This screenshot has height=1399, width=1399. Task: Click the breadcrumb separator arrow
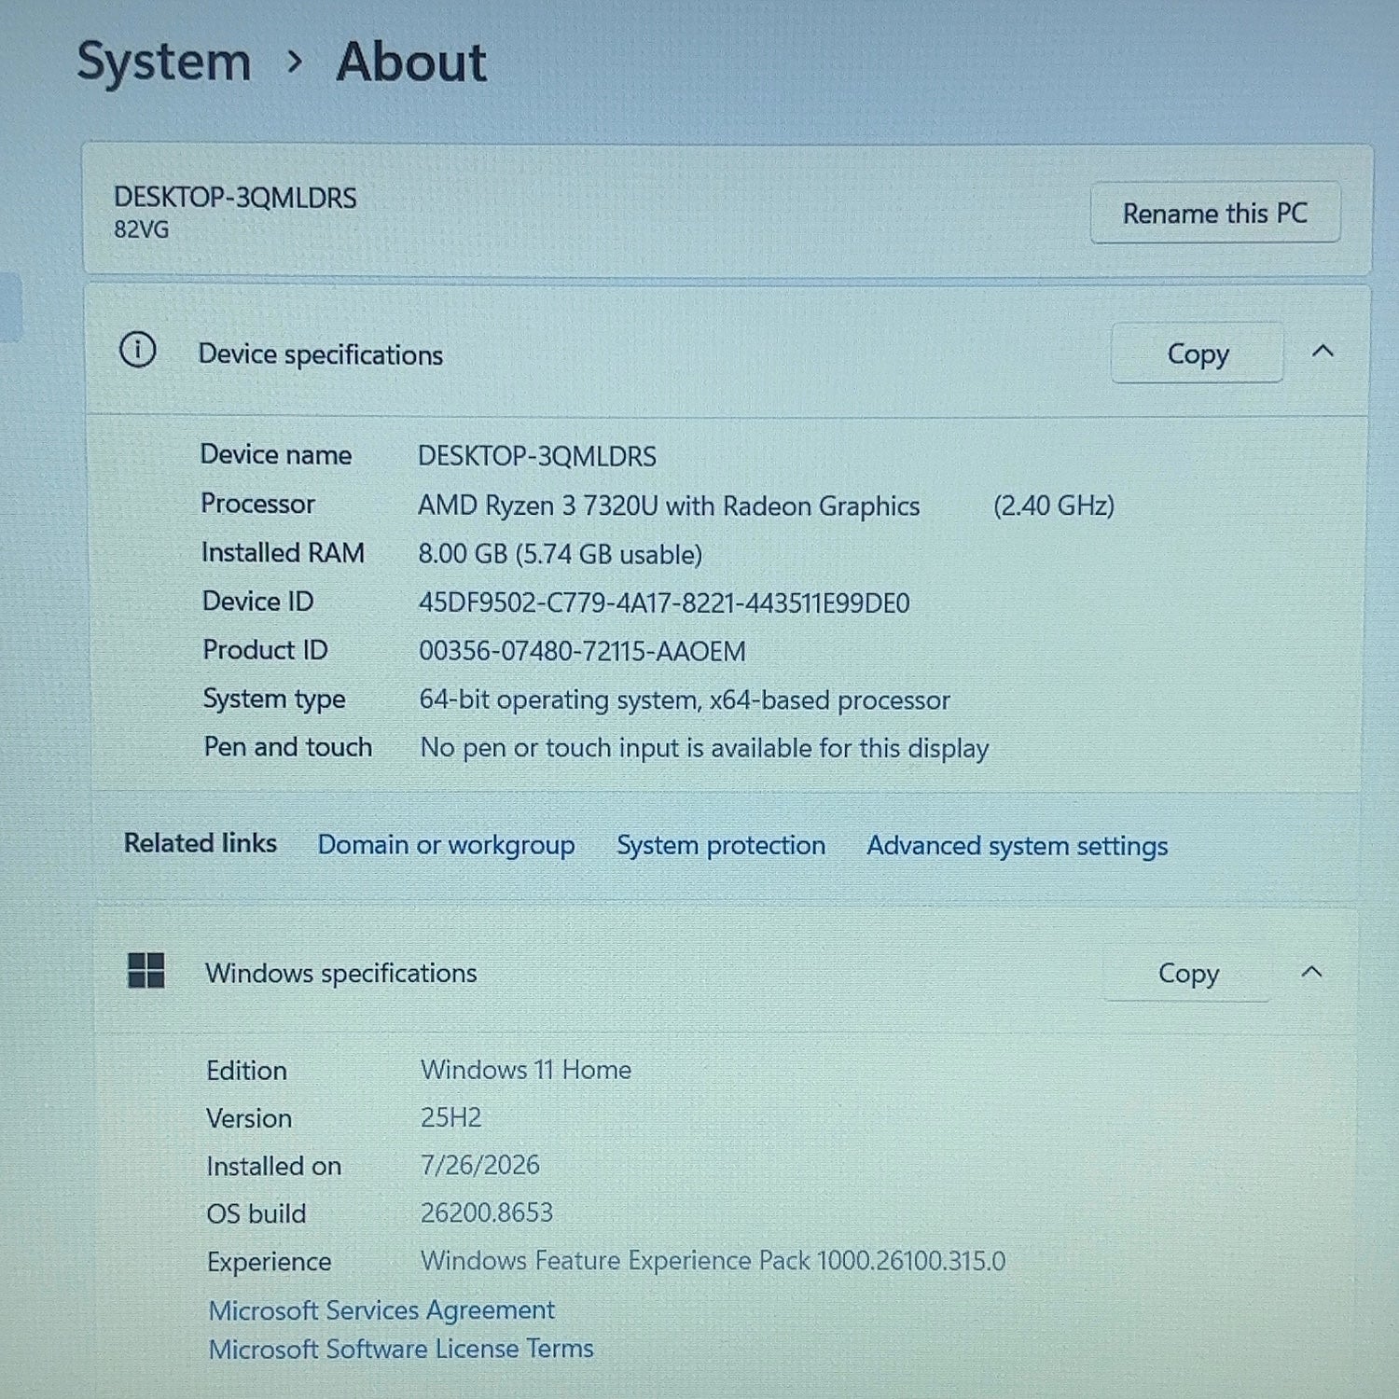[x=295, y=62]
